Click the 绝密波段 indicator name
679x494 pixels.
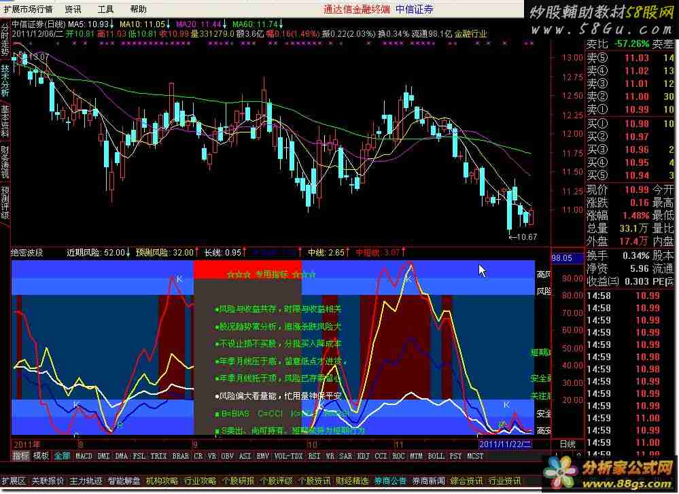click(x=27, y=252)
